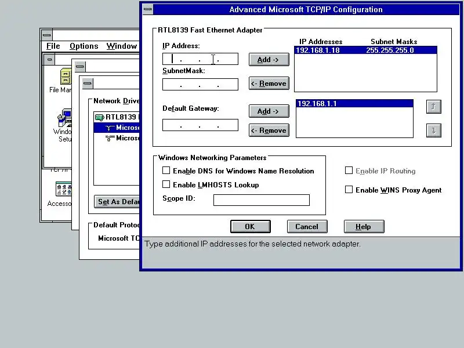Click Add button next to IP Address
464x348 pixels.
tap(269, 60)
